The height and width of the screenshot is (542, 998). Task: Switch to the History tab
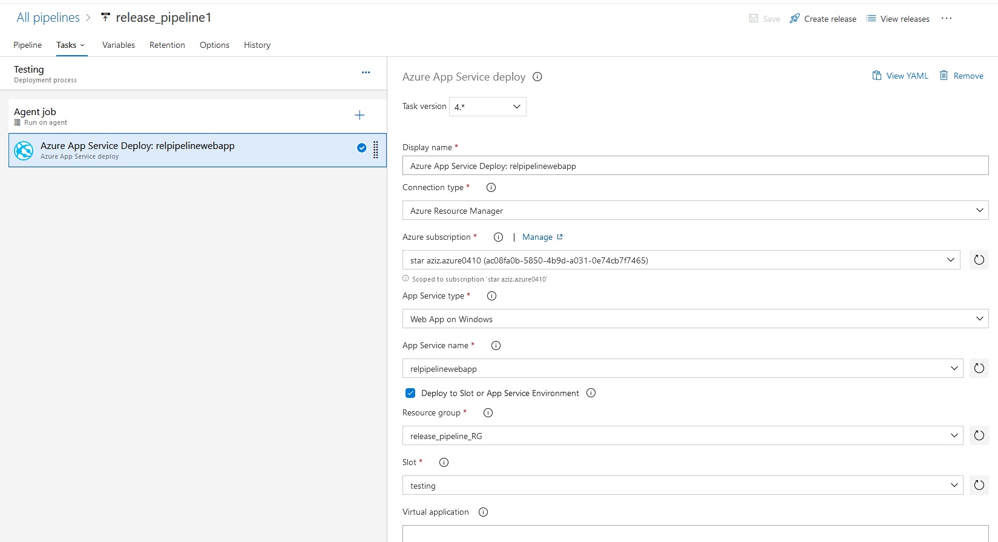coord(257,45)
